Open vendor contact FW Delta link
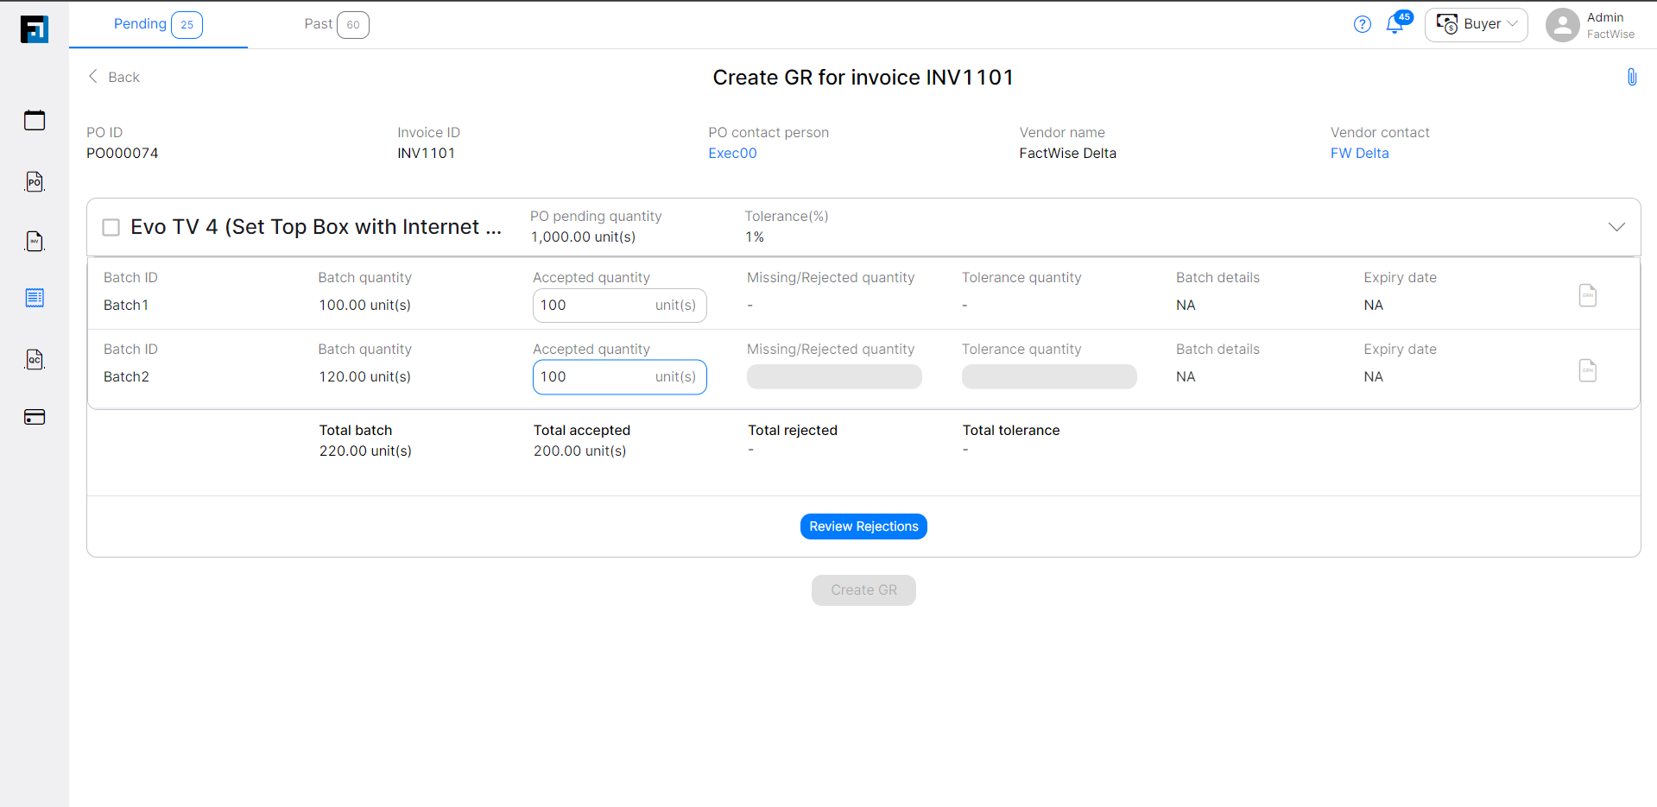Image resolution: width=1657 pixels, height=807 pixels. pos(1359,153)
